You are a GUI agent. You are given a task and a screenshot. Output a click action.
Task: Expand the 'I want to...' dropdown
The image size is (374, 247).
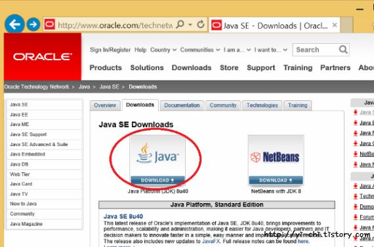tap(270, 50)
